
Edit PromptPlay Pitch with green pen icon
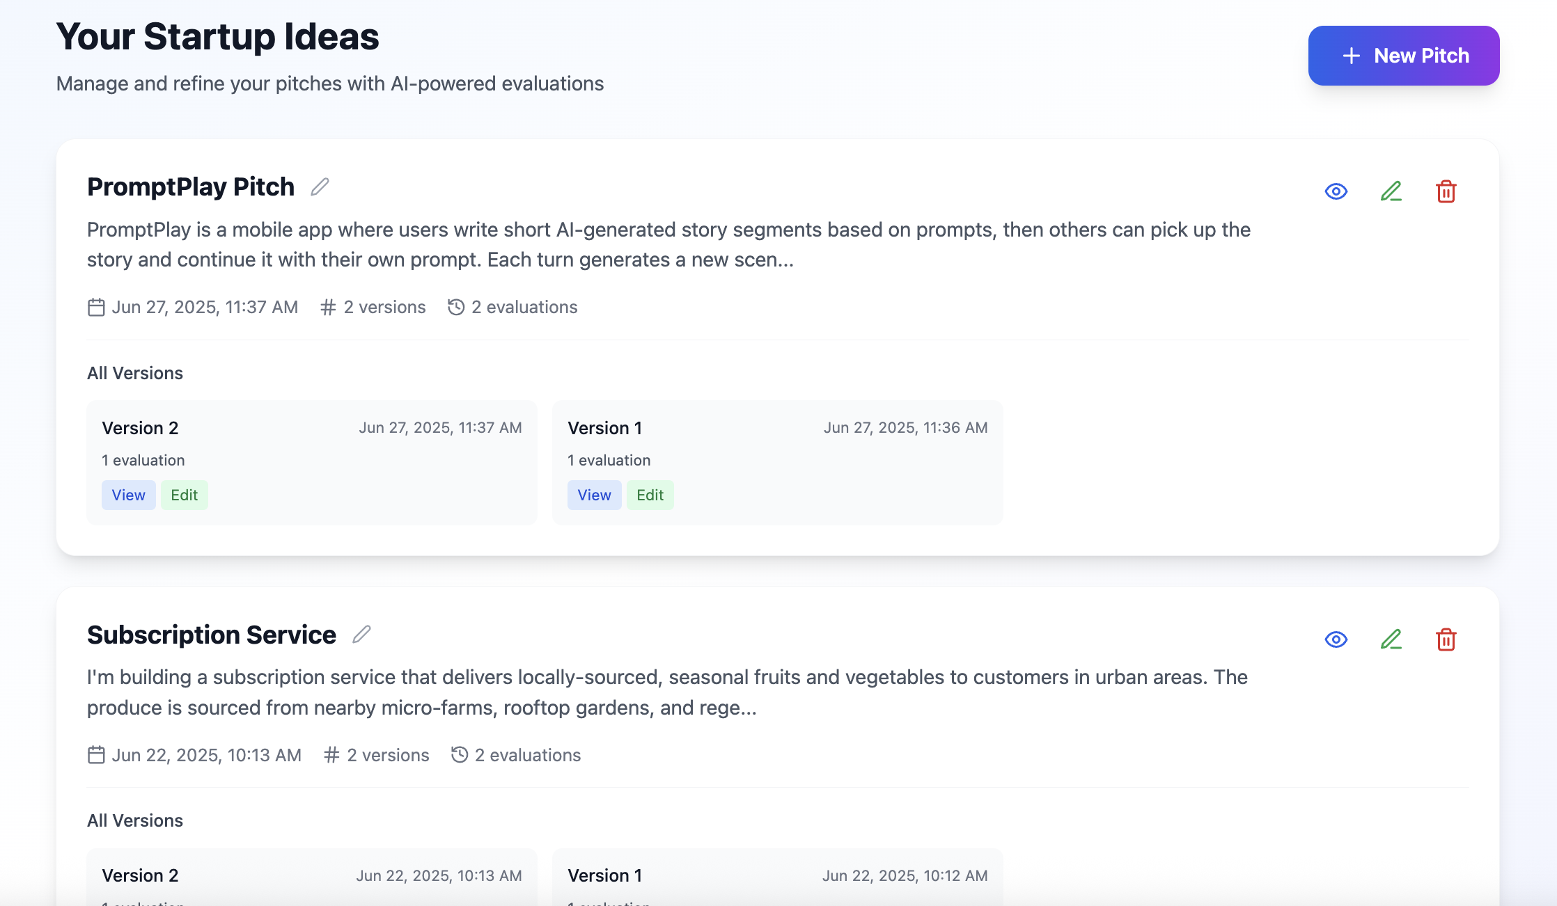coord(1391,191)
